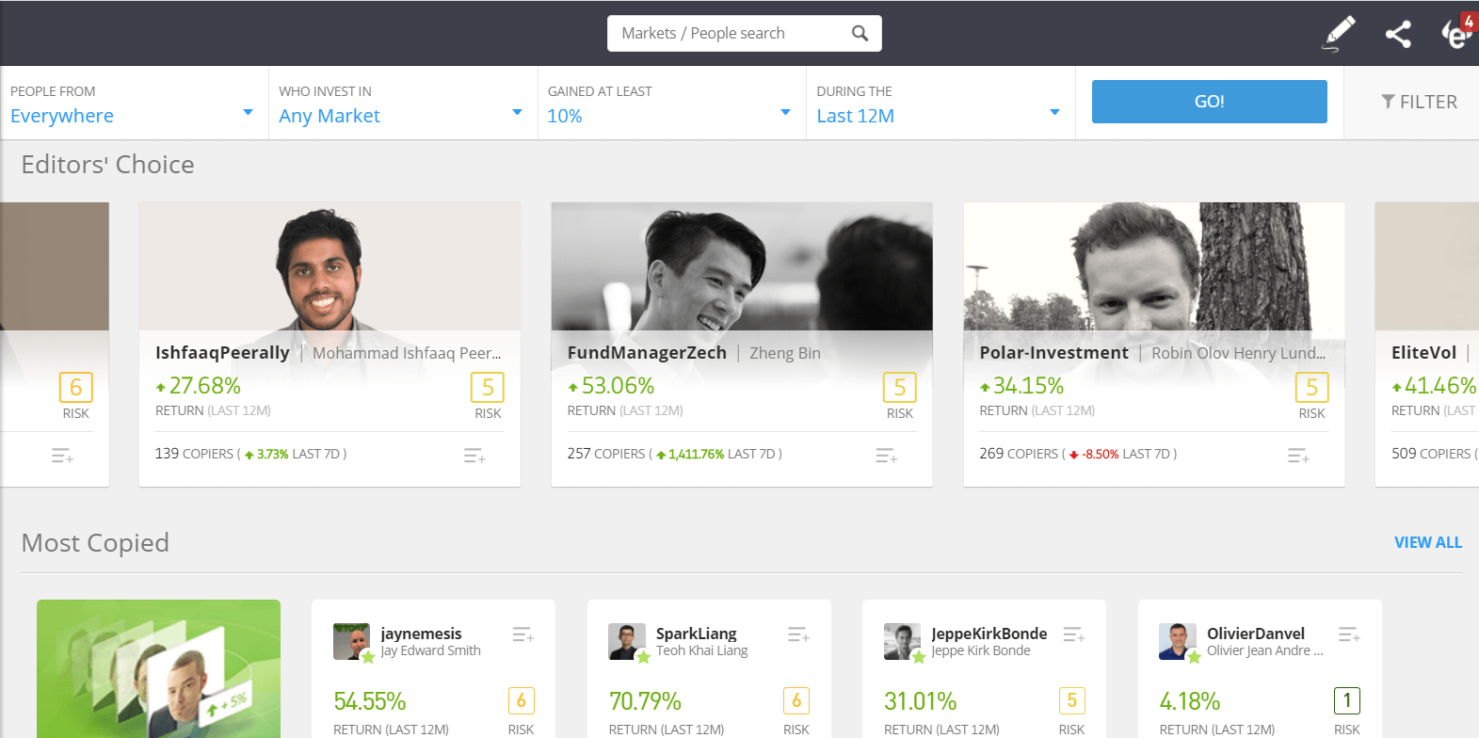Open eToro notifications icon with badge
Viewport: 1479px width, 738px height.
click(x=1456, y=33)
